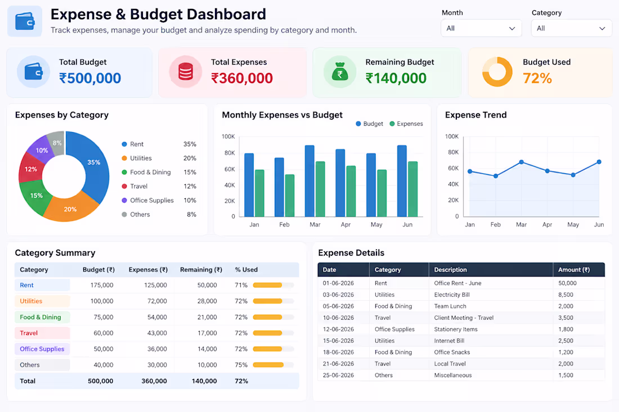Viewport: 619px width, 412px height.
Task: Click the Budget Used donut icon
Action: click(497, 72)
